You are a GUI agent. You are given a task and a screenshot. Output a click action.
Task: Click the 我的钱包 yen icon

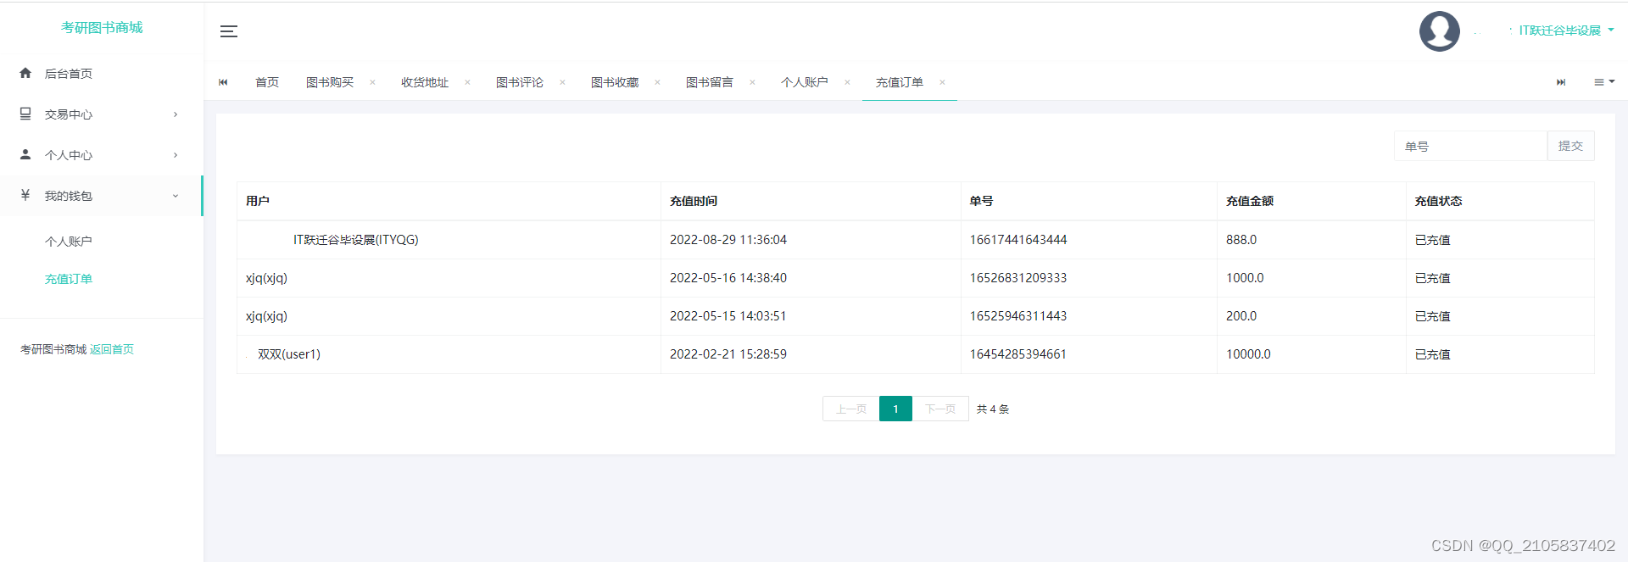[x=25, y=195]
